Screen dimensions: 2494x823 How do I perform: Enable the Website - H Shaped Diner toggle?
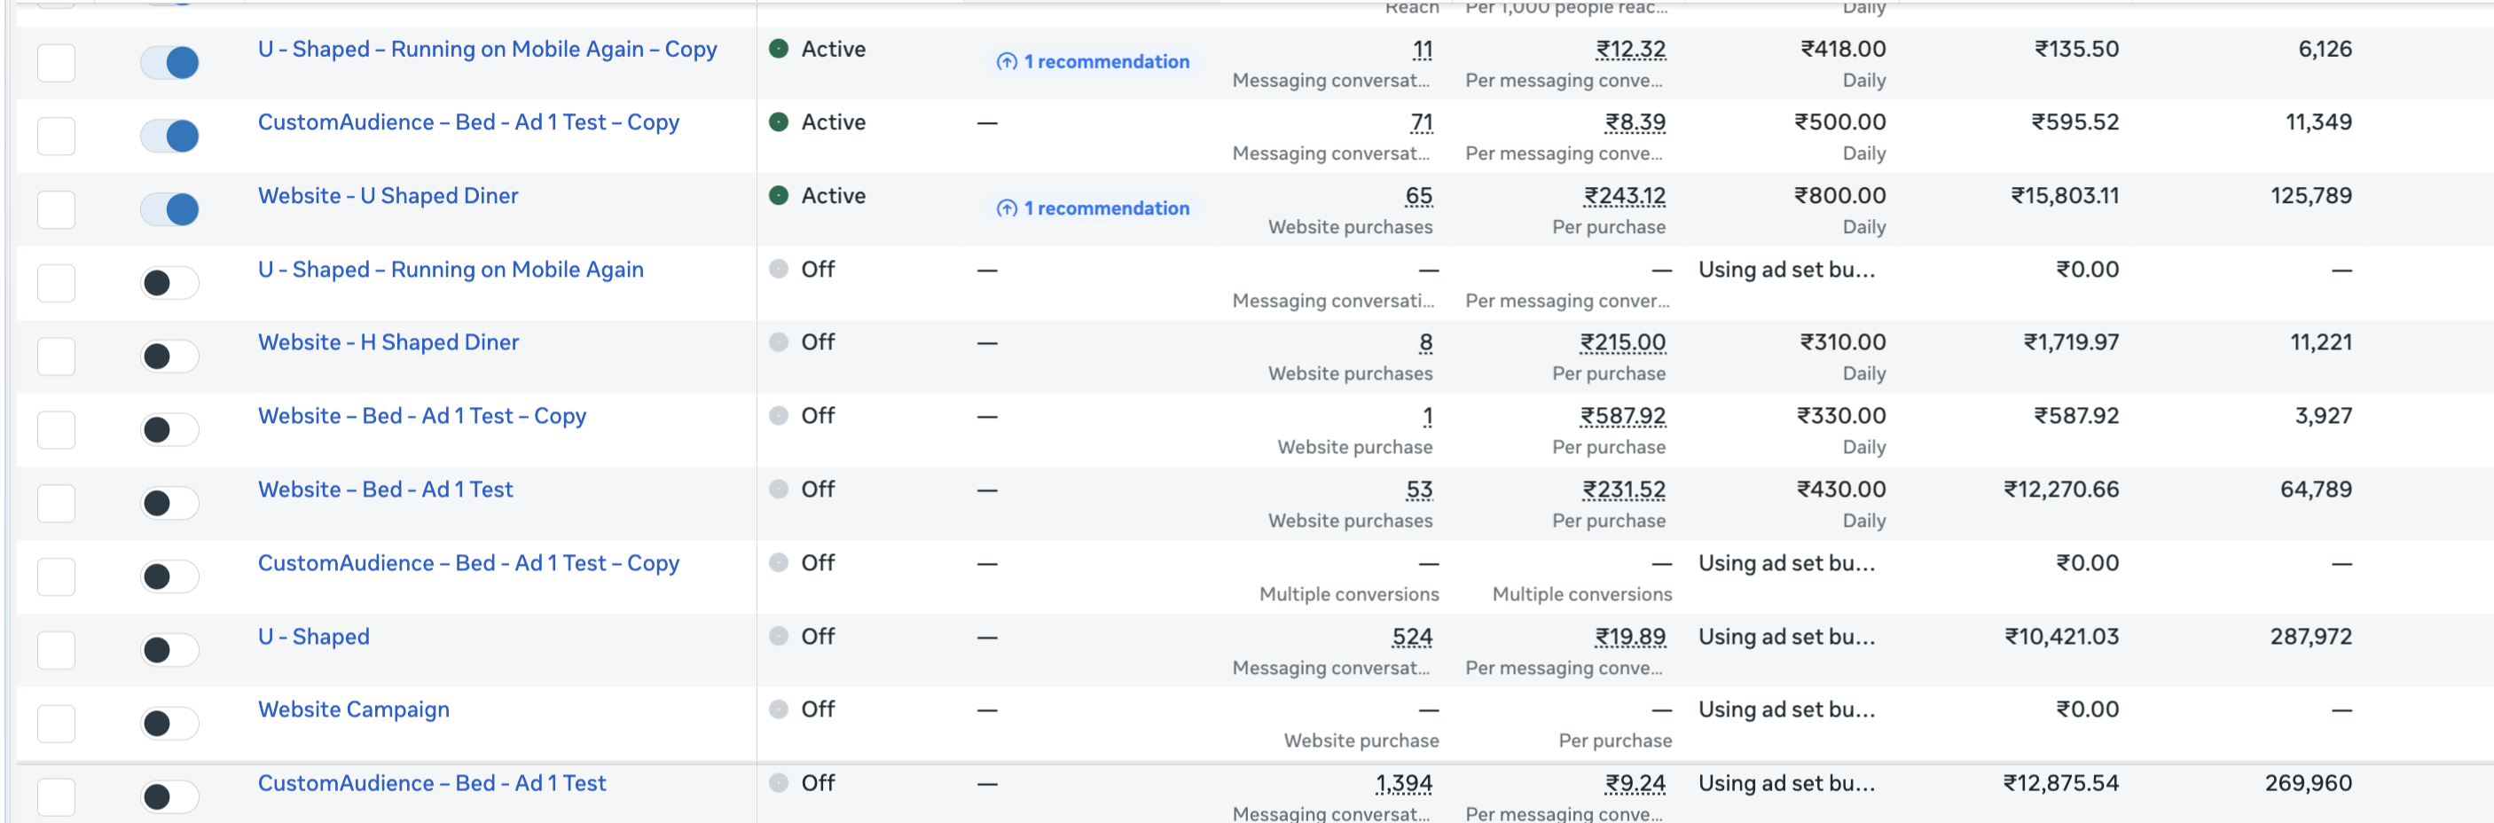[x=170, y=357]
